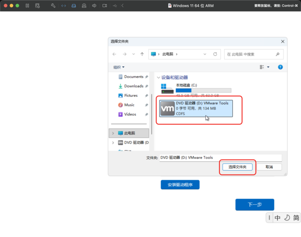Click the pin icon next to Music
Screen dimensions: 301x237
click(147, 105)
